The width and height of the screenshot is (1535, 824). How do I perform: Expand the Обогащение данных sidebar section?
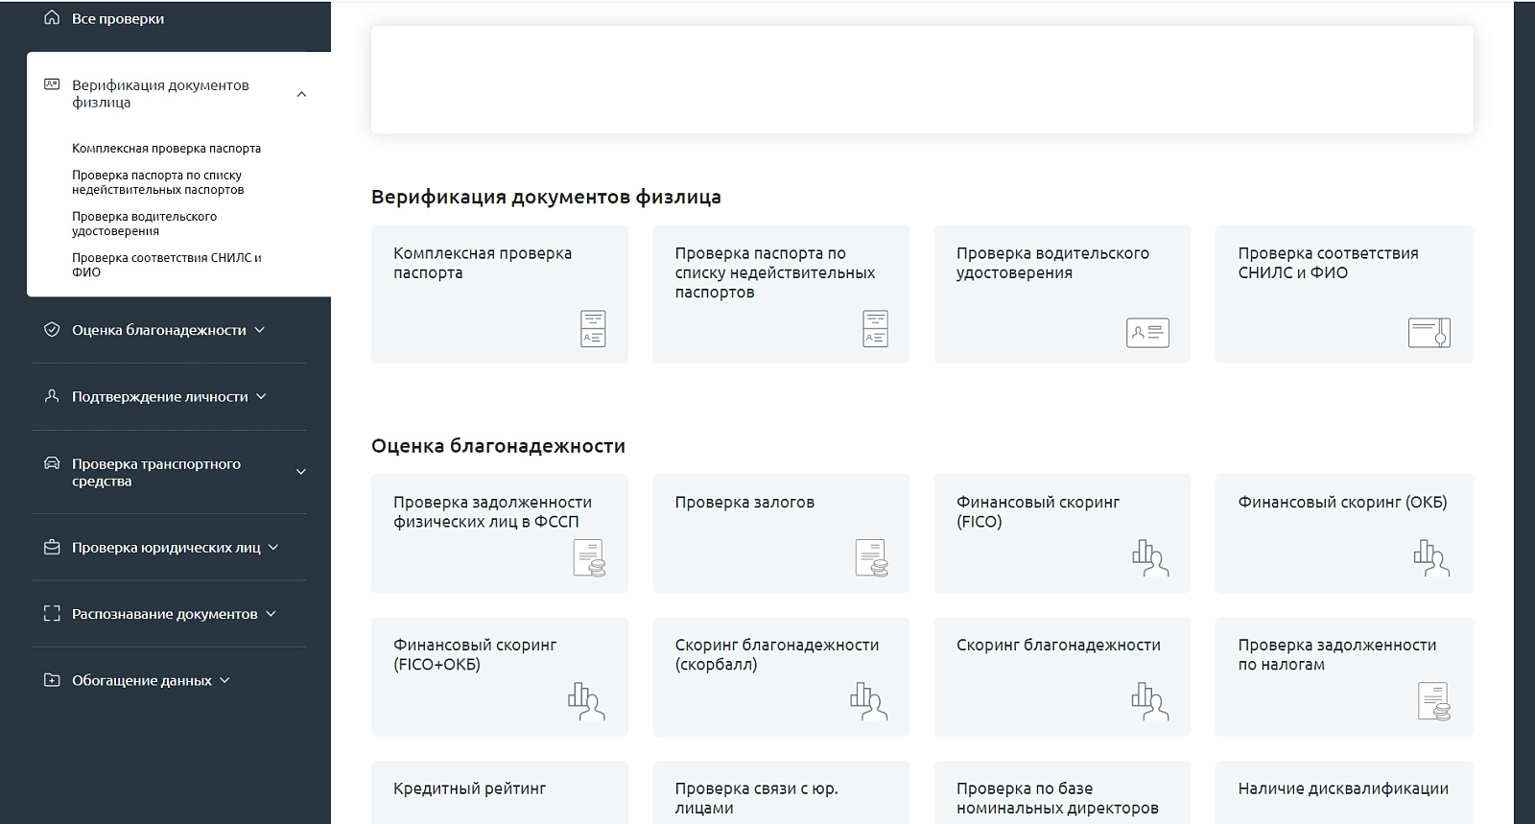click(137, 680)
